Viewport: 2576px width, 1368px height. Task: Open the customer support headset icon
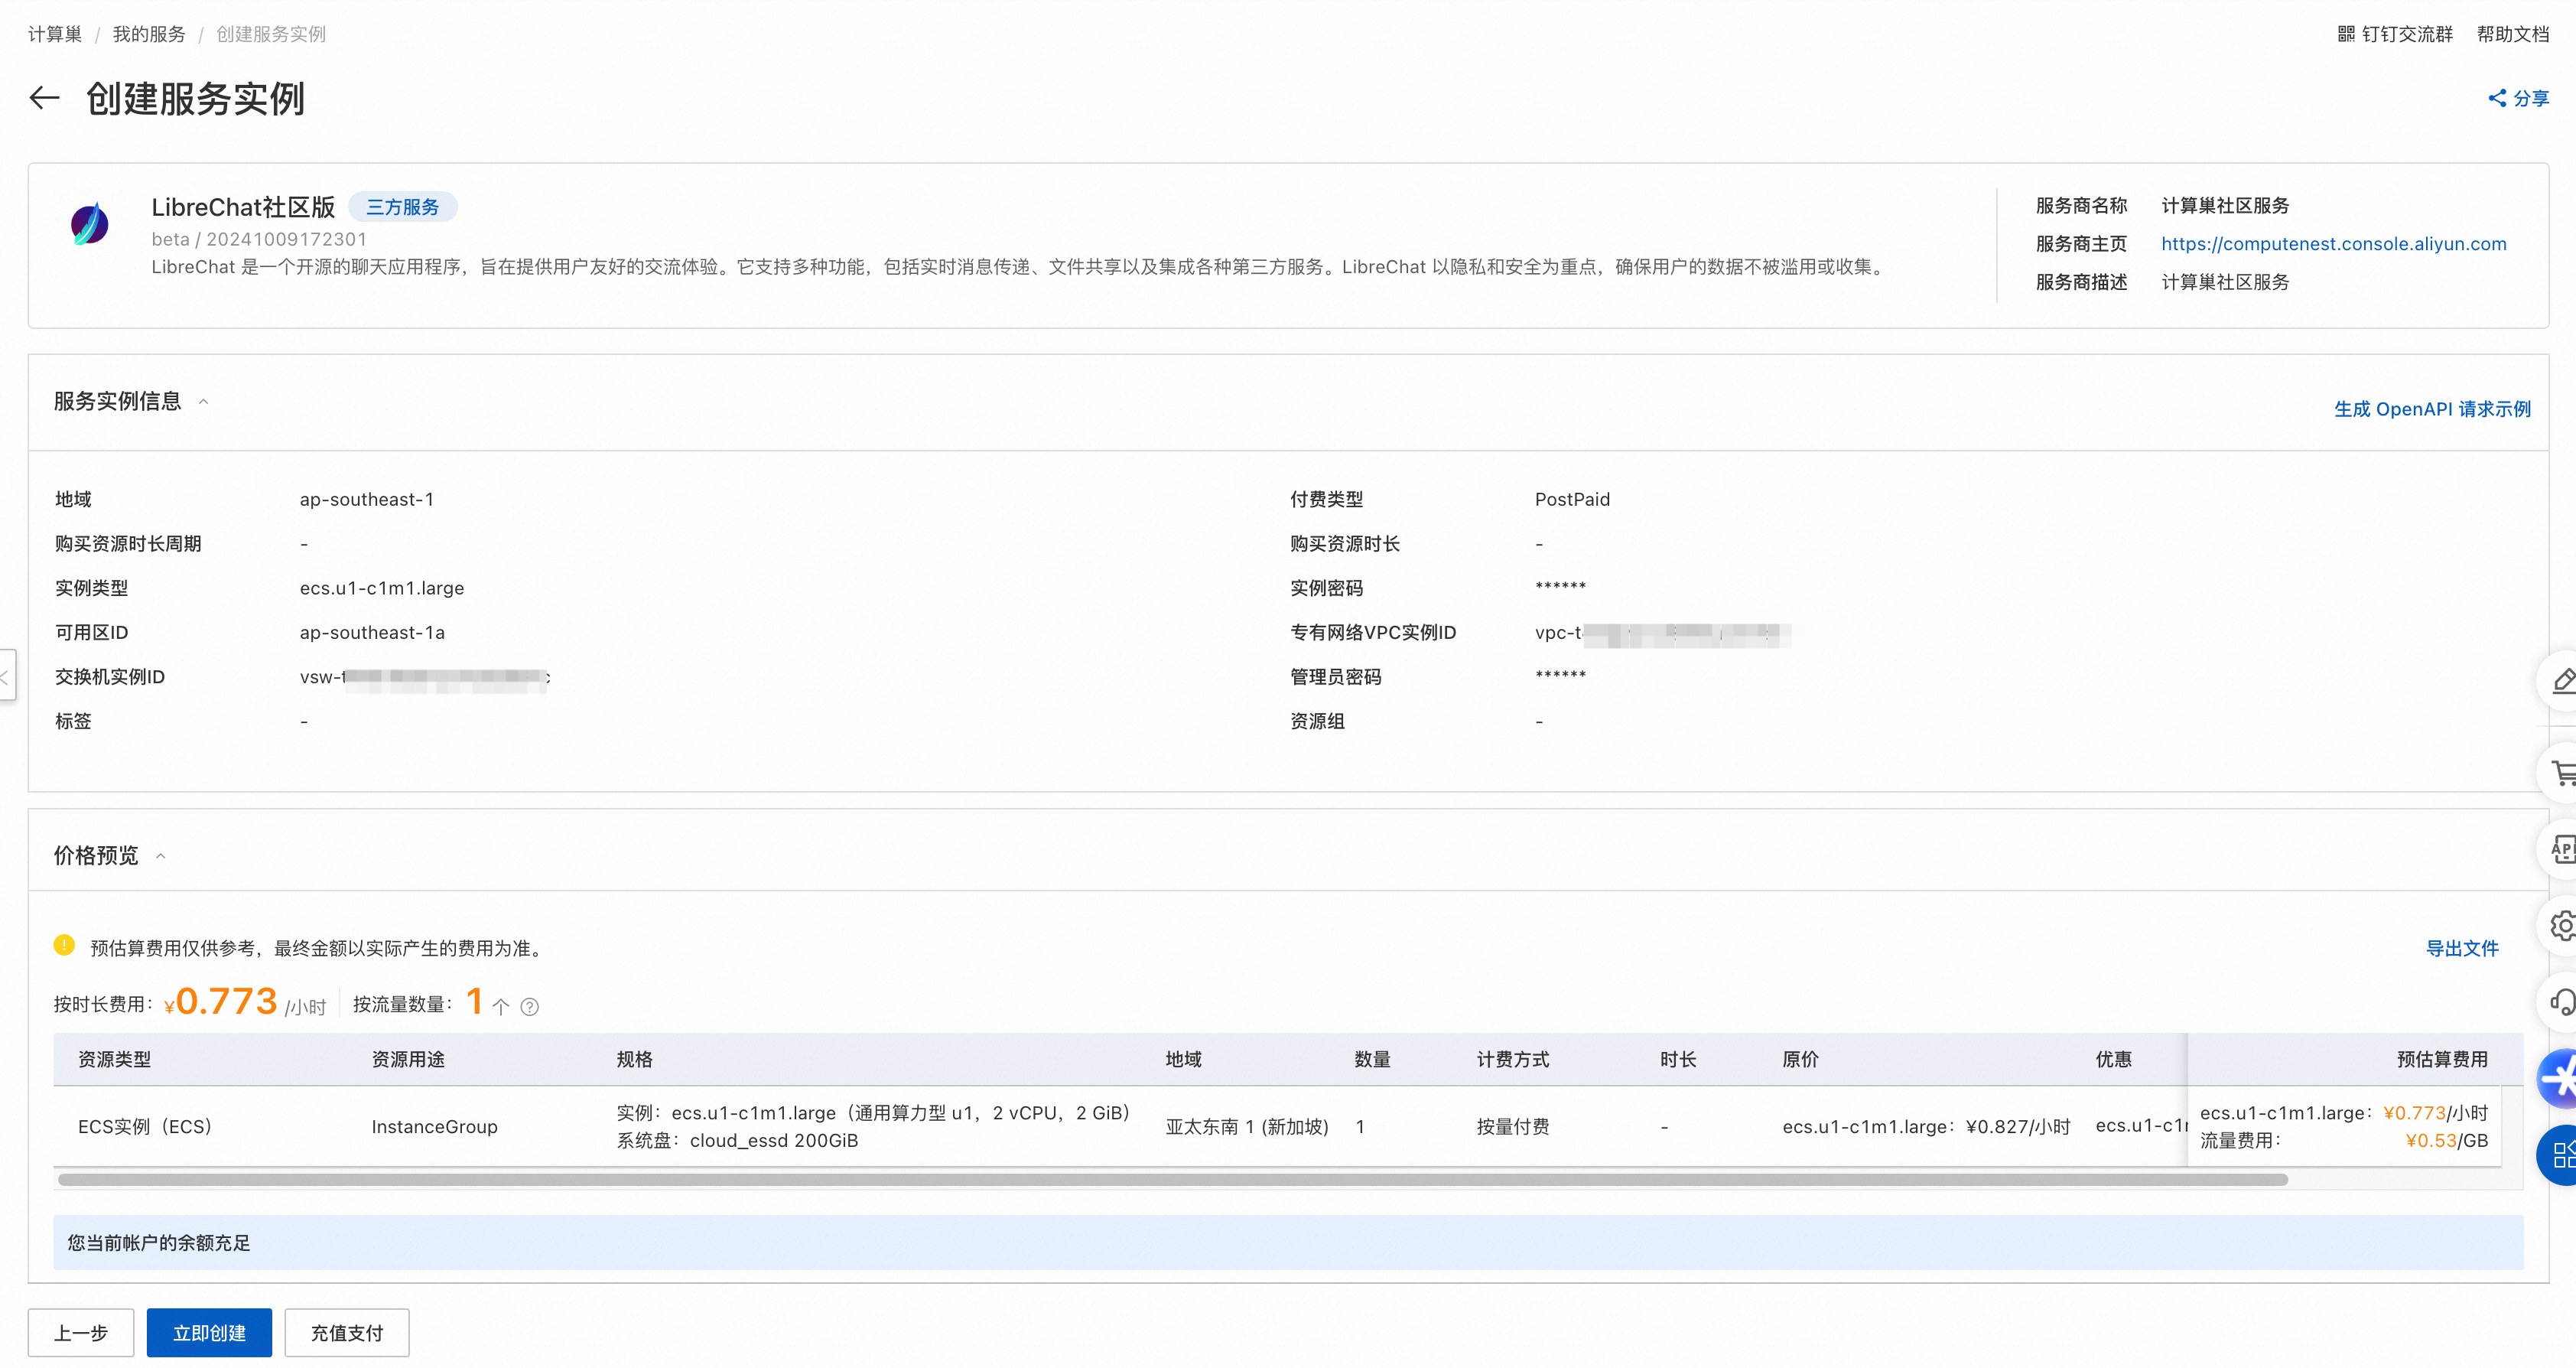(2563, 1002)
